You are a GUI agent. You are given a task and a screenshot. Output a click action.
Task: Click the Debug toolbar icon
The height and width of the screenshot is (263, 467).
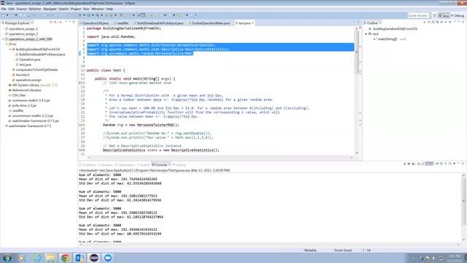(x=80, y=15)
